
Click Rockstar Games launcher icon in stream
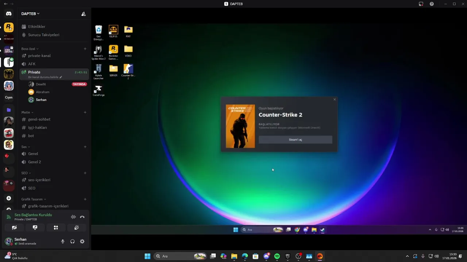pos(113,52)
